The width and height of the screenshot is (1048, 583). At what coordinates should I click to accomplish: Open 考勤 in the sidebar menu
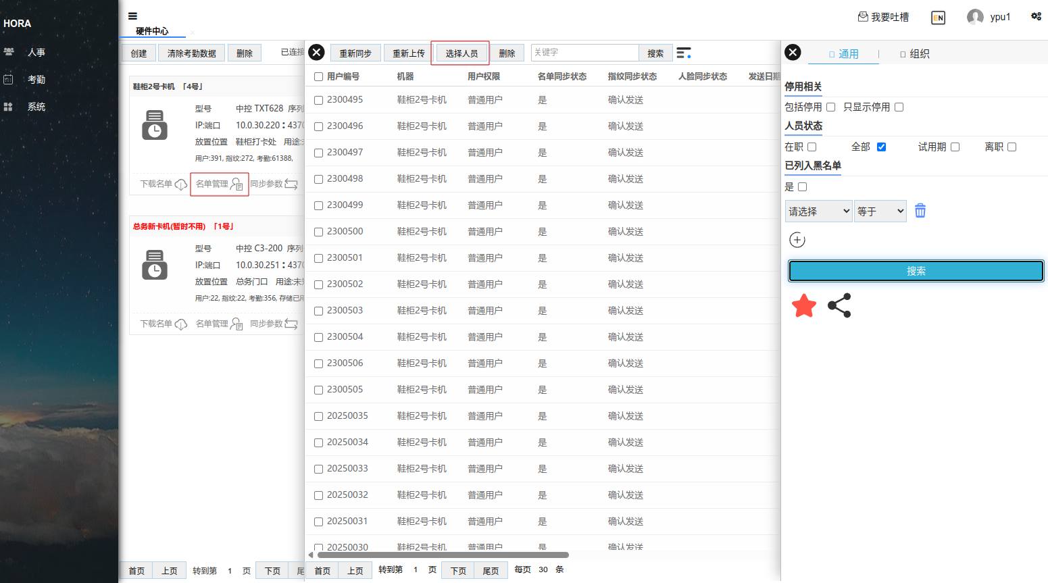click(x=36, y=80)
